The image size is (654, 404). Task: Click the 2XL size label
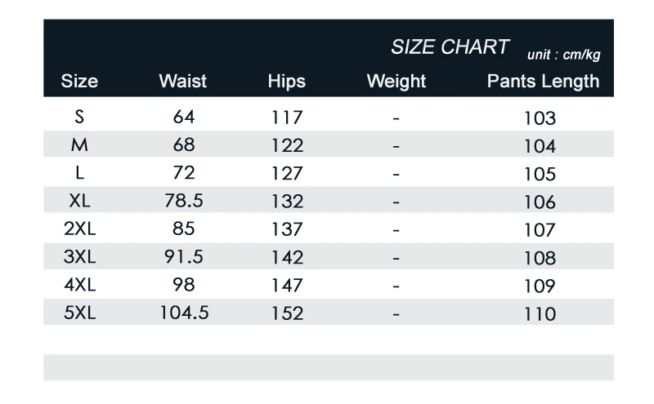pyautogui.click(x=79, y=229)
